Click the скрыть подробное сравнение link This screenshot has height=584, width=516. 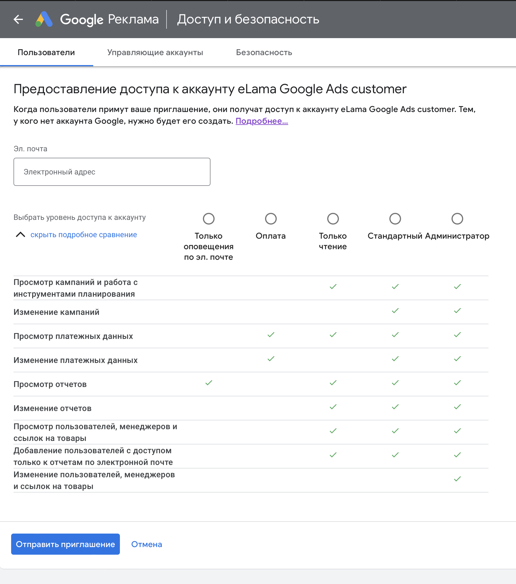tap(84, 235)
